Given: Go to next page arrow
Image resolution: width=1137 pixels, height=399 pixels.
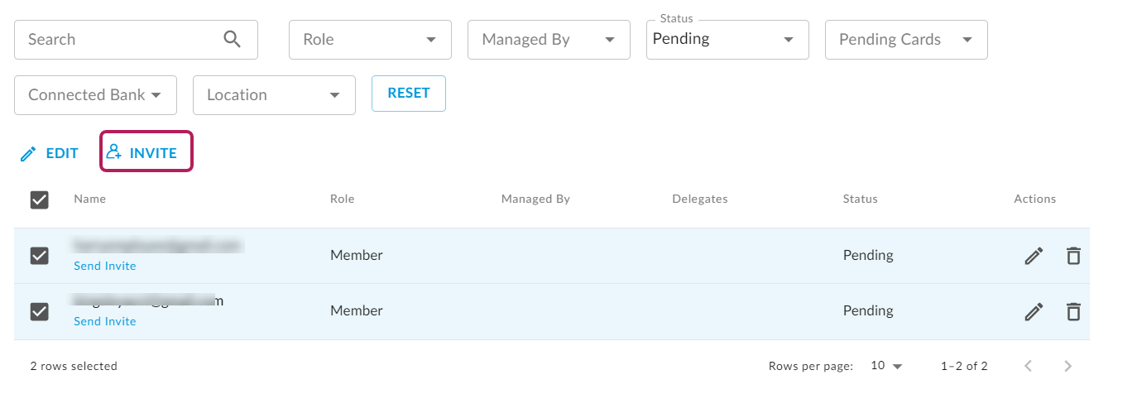Looking at the screenshot, I should (1068, 366).
